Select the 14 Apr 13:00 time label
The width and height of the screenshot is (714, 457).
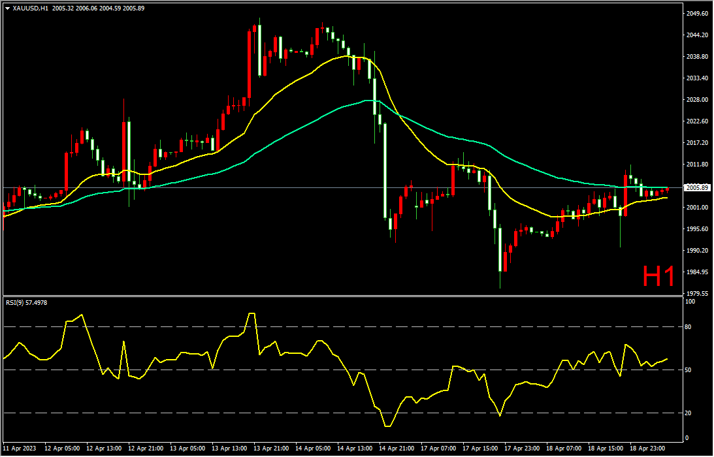pyautogui.click(x=354, y=449)
